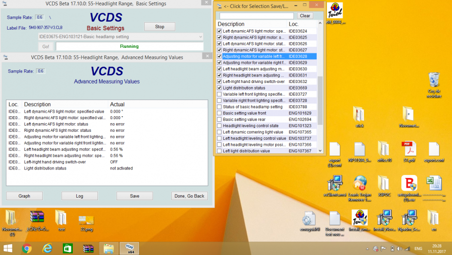Click the selection Save/Load title bar icon

[218, 6]
